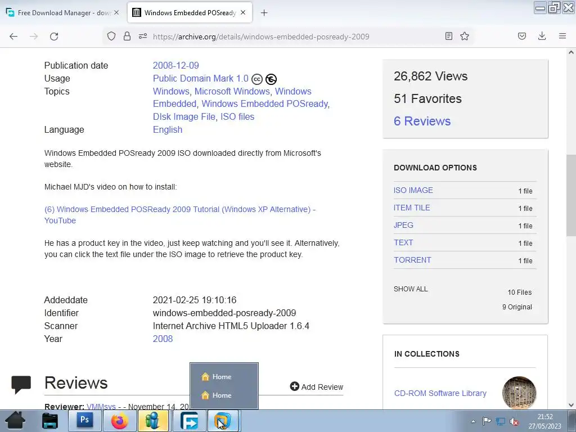Click the public domain mark icon

click(x=271, y=79)
